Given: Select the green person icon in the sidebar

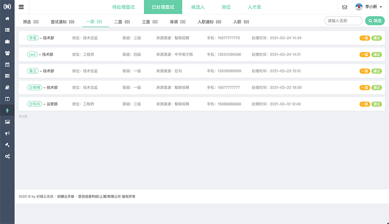Looking at the screenshot, I should coord(7,110).
